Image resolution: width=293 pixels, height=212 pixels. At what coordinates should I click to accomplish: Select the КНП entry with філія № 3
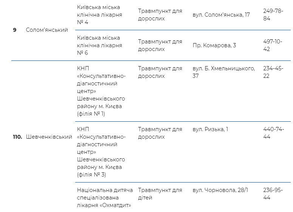[x=101, y=152]
